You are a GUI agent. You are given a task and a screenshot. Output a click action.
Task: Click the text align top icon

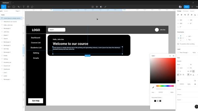(188, 75)
